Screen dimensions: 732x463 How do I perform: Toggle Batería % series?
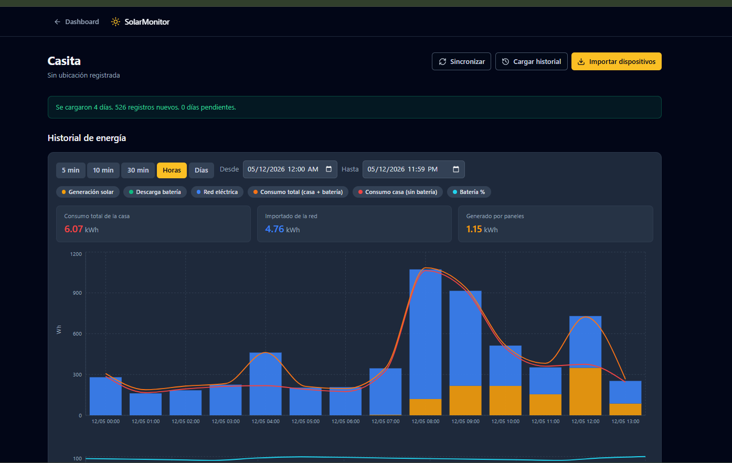(469, 192)
